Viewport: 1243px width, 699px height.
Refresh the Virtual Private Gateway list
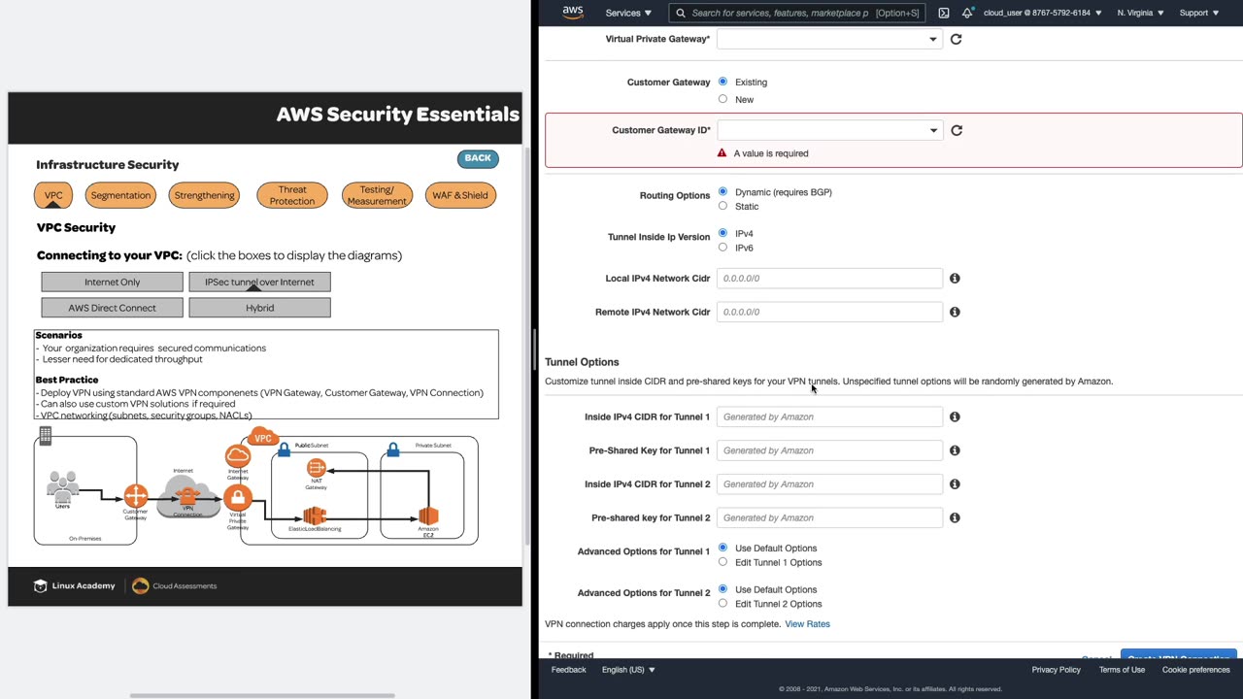956,39
